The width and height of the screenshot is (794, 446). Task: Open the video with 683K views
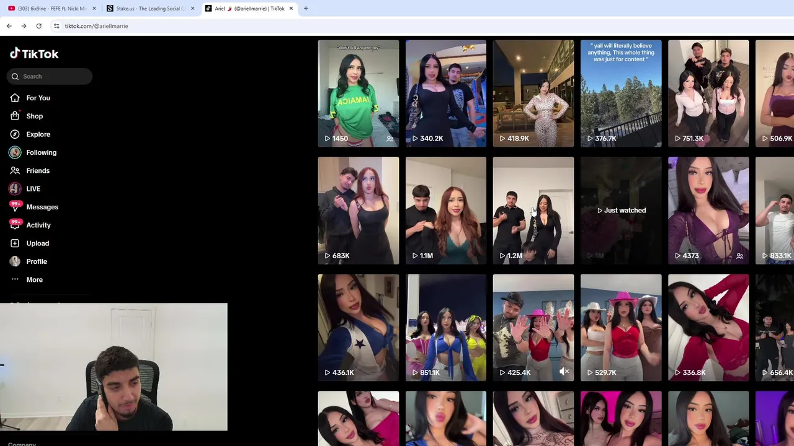pos(359,211)
